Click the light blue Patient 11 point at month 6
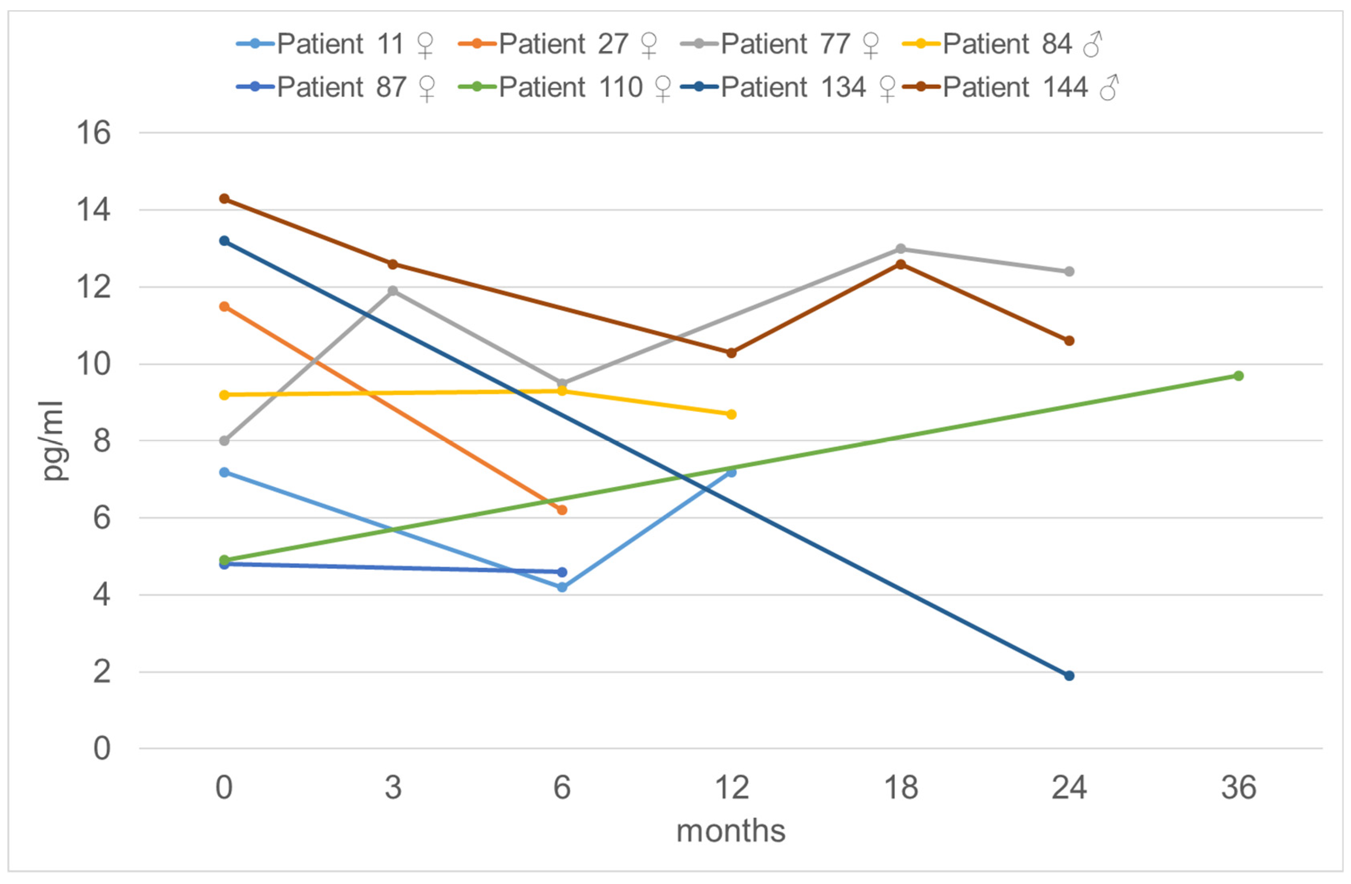1351x884 pixels. tap(562, 587)
